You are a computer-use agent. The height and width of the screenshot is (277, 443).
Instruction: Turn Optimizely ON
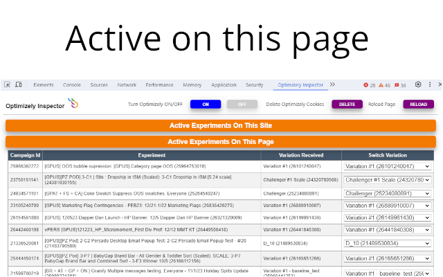[x=206, y=105]
